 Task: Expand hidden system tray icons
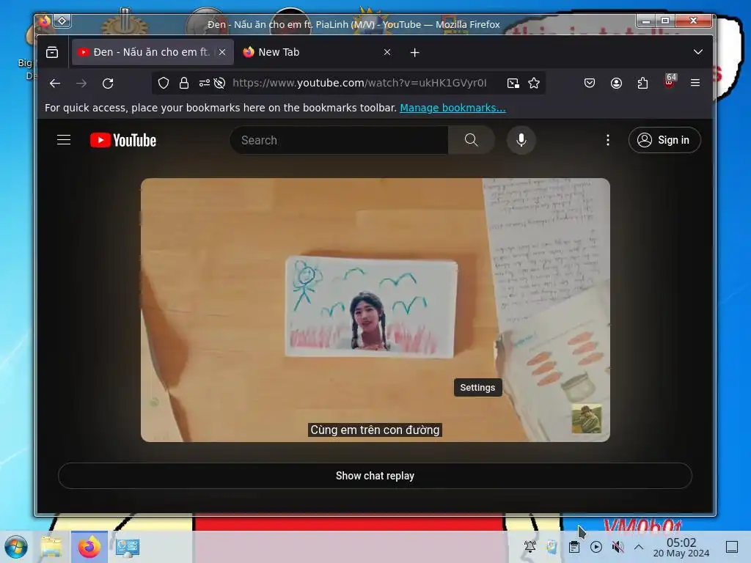[x=639, y=547]
